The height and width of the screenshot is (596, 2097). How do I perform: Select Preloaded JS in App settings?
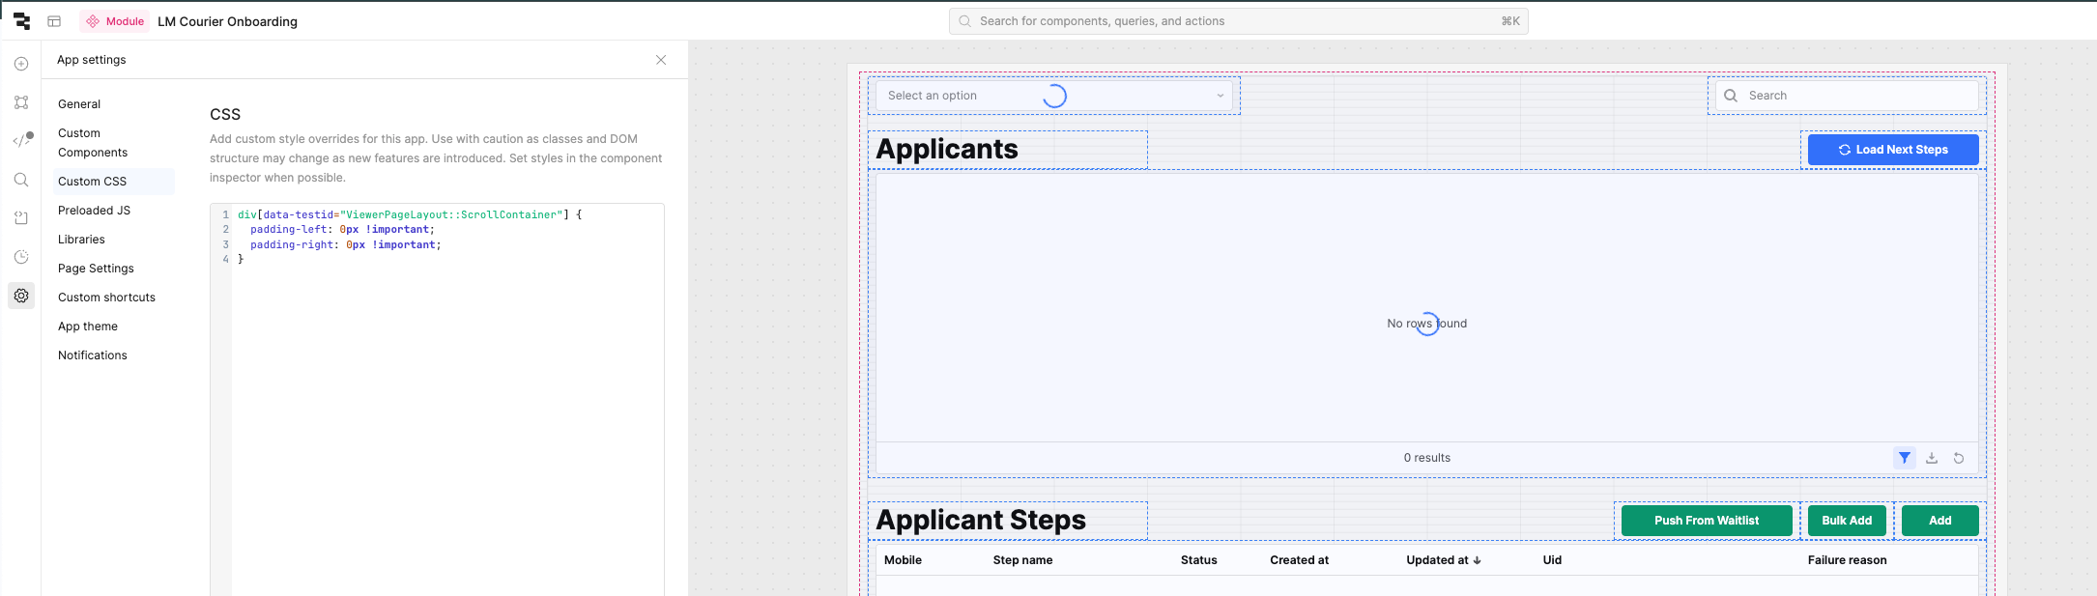point(94,211)
